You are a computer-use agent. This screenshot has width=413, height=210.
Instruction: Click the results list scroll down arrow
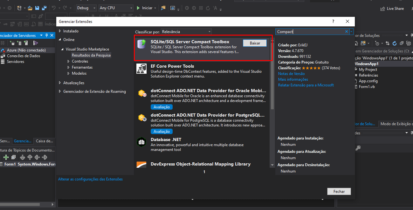click(272, 165)
